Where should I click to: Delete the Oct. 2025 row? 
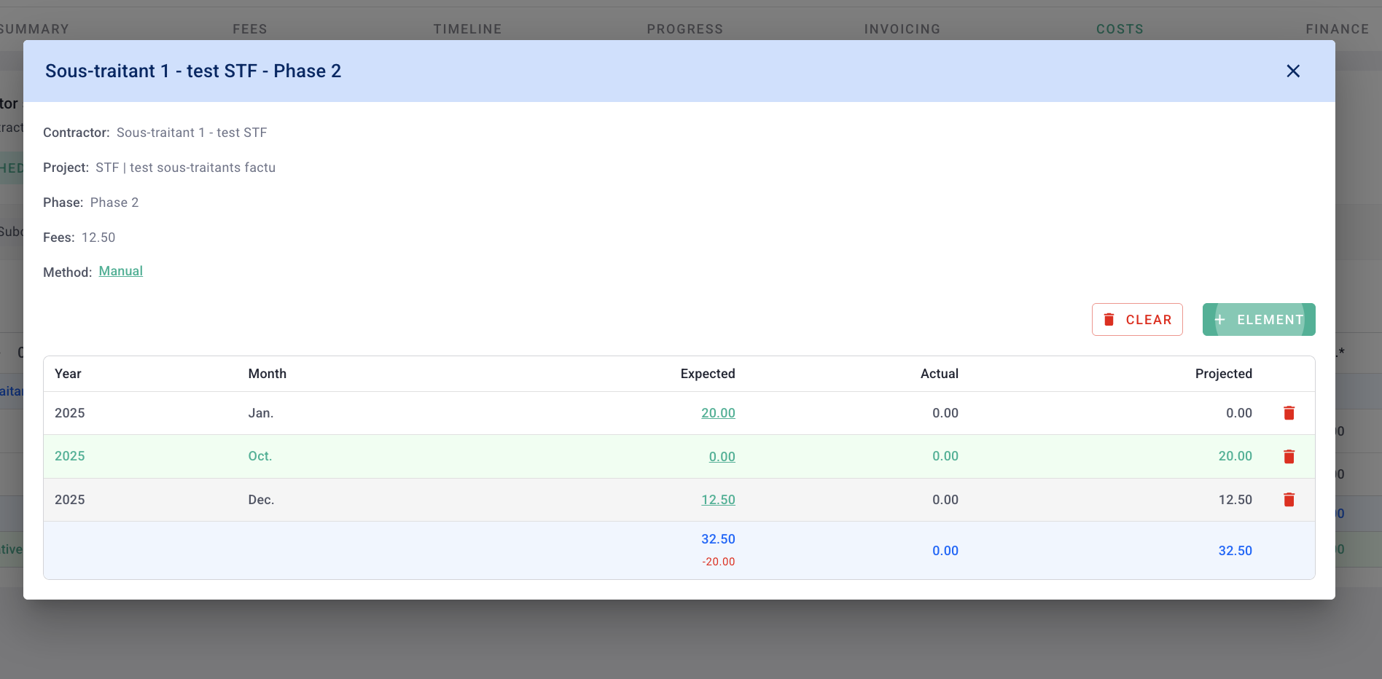(1289, 457)
